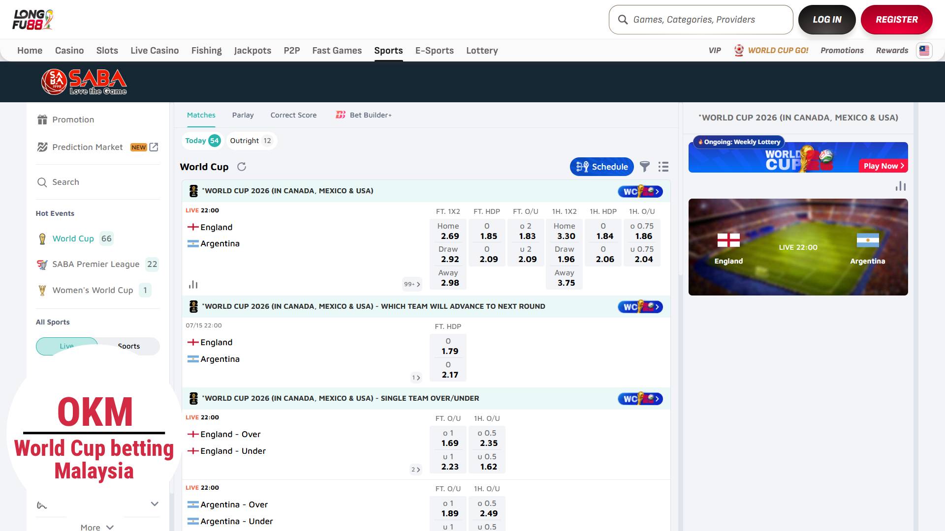Open the Schedule button

point(602,167)
